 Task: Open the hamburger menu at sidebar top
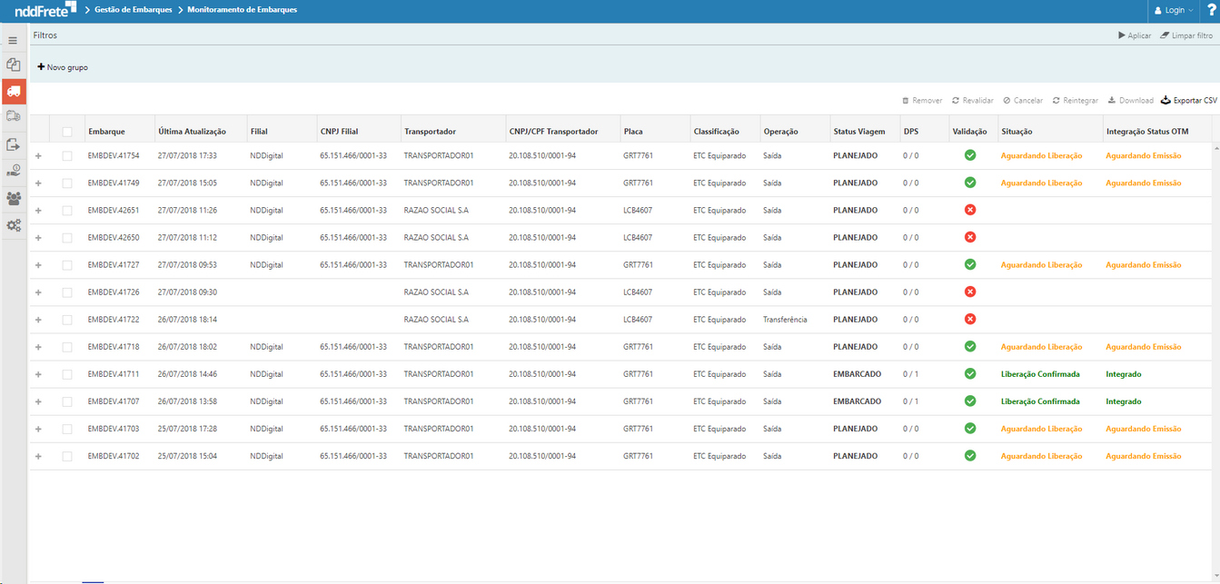click(x=13, y=40)
